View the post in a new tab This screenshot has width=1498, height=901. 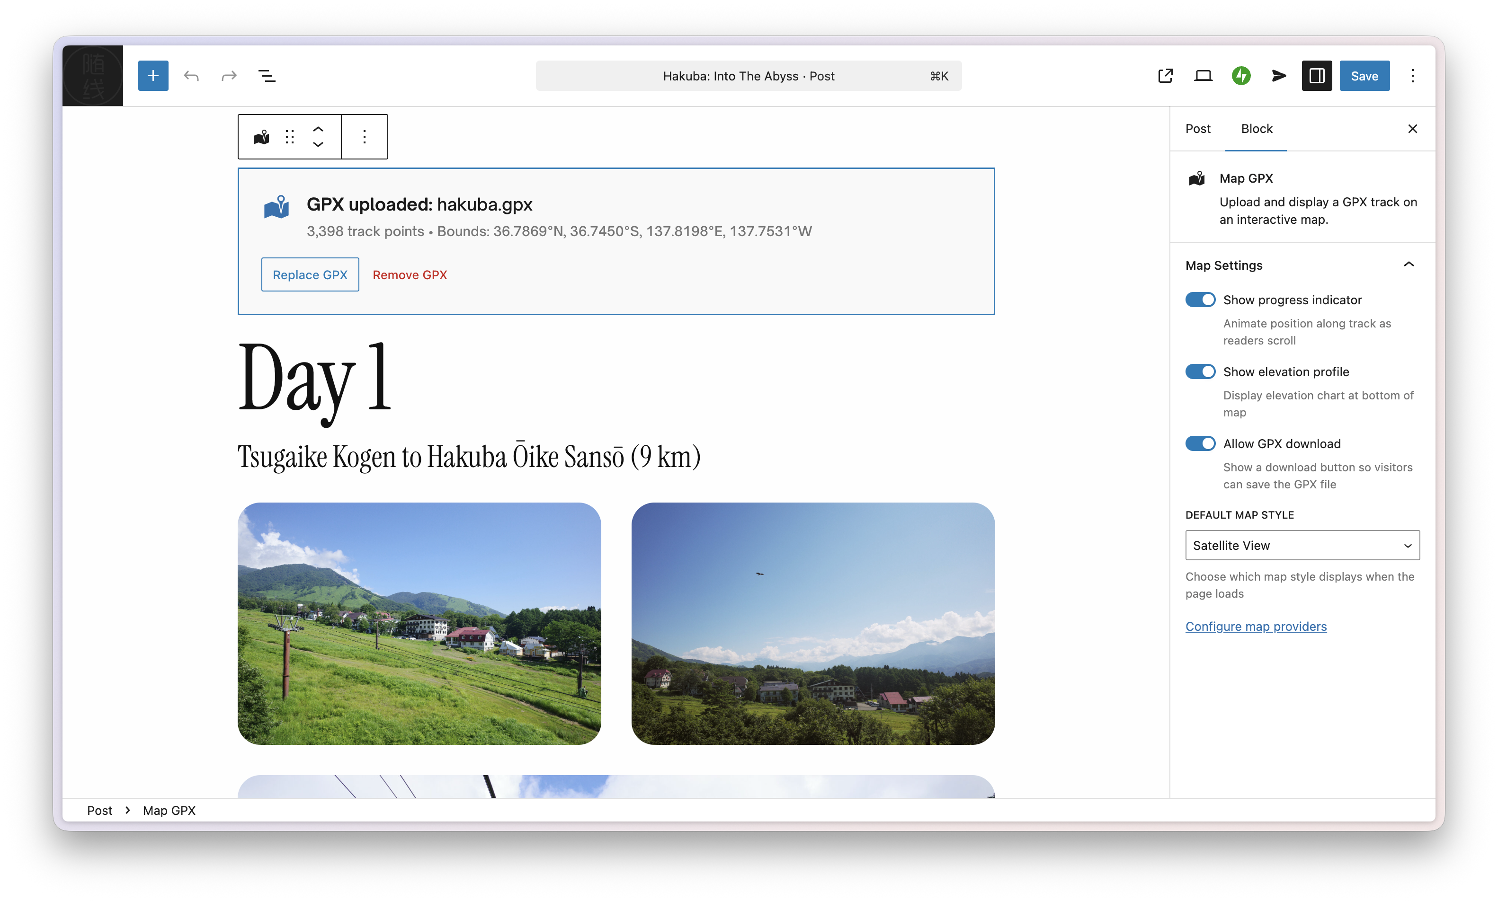1165,75
